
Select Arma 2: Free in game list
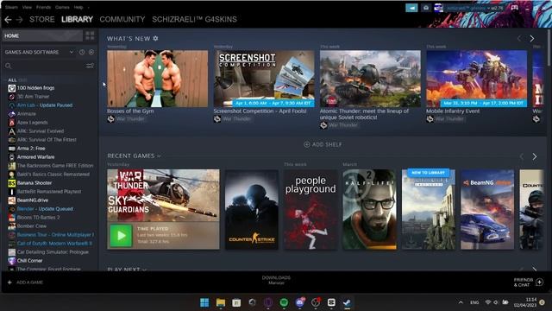tap(31, 149)
